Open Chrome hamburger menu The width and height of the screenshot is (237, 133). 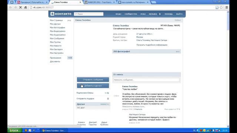(227, 7)
